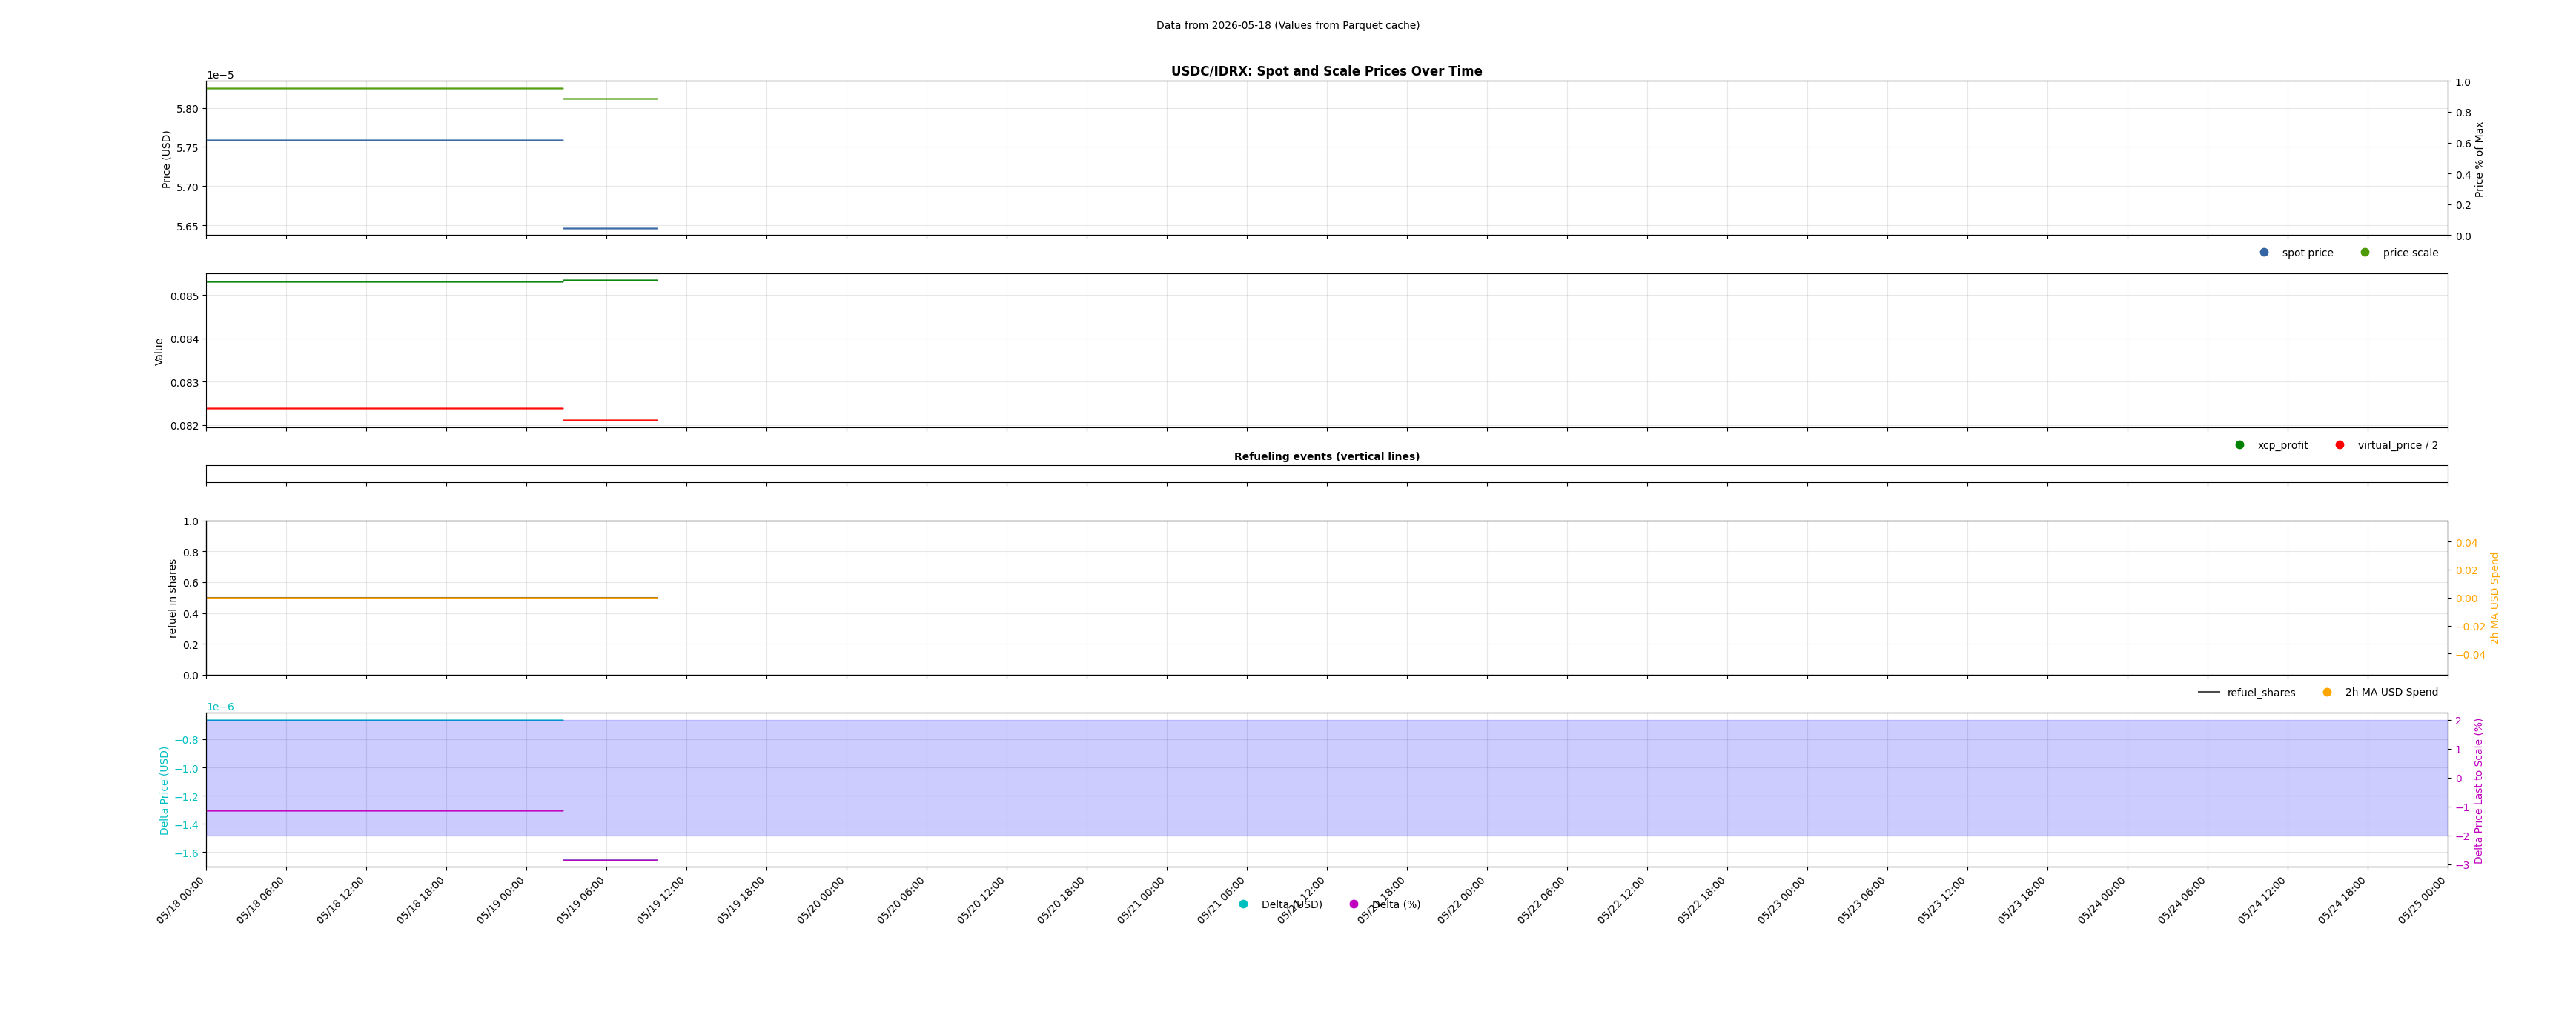Click the magenta Delta (%) legend dot
Image resolution: width=2576 pixels, height=1020 pixels.
point(1354,904)
